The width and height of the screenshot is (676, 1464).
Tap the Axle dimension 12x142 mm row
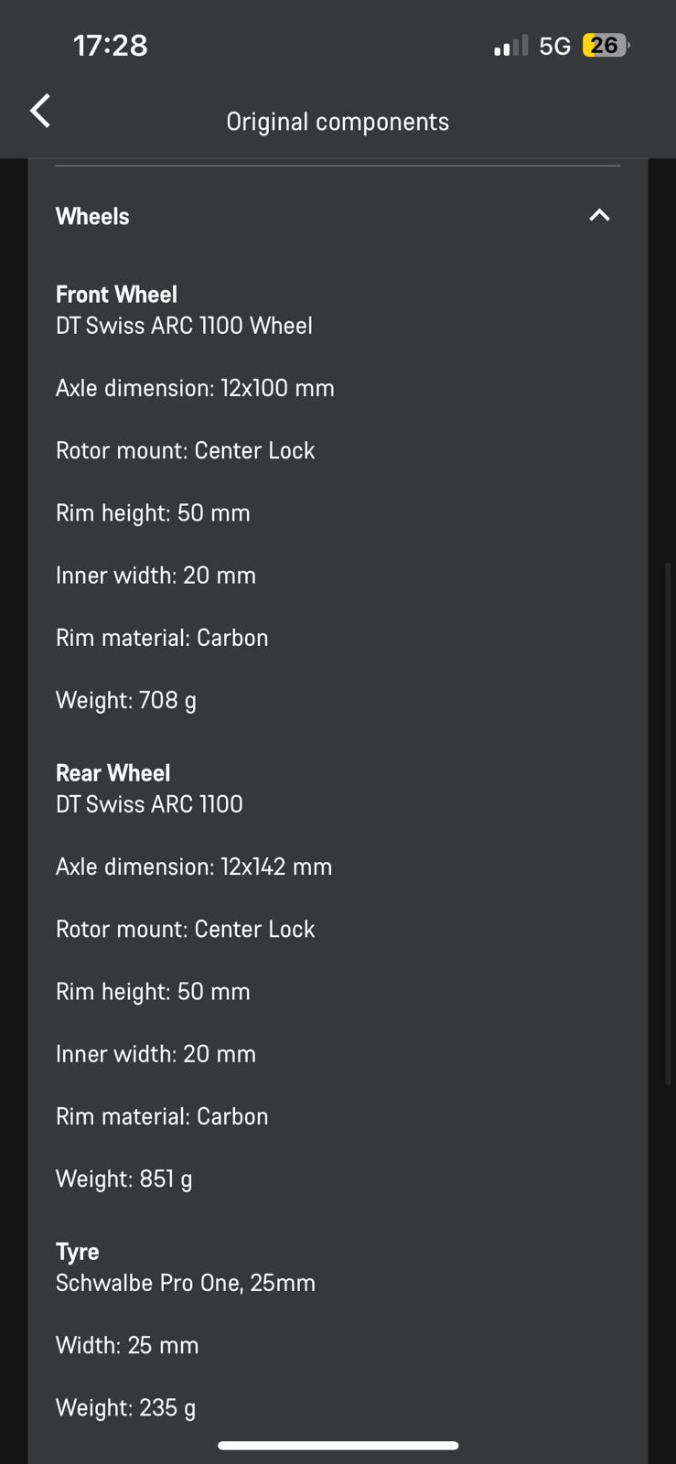click(x=194, y=867)
